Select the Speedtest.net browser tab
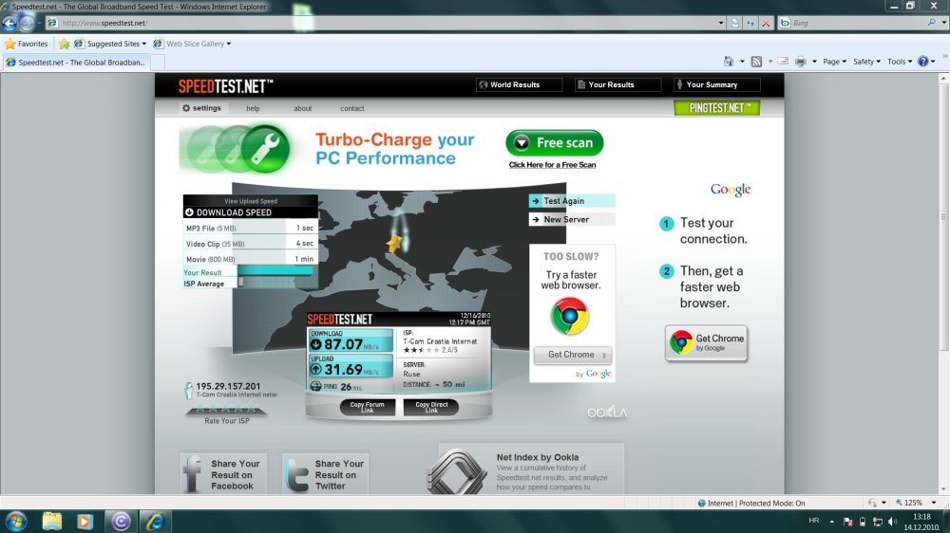 [x=76, y=63]
